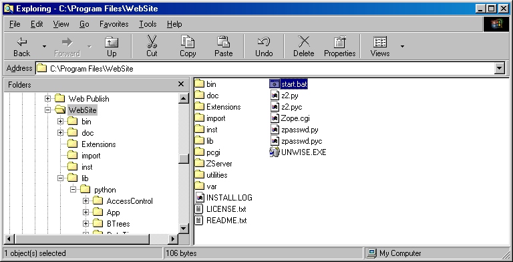
Task: Select the INSTALL.LOG file icon
Action: [x=200, y=197]
